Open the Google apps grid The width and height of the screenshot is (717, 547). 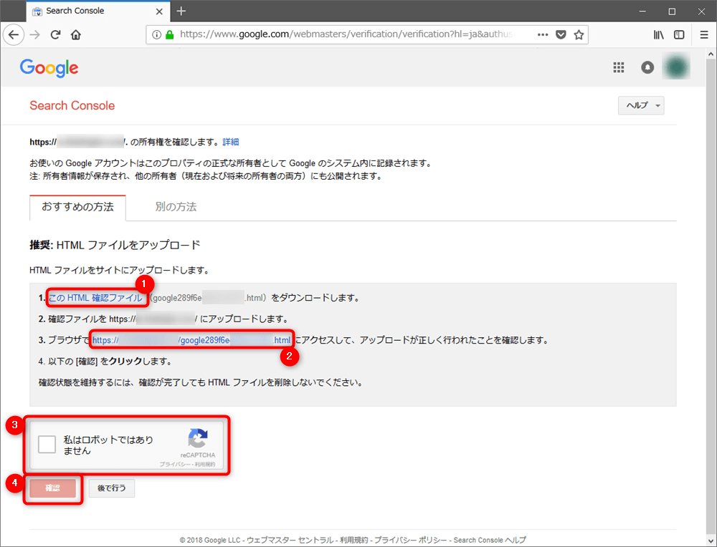point(619,67)
